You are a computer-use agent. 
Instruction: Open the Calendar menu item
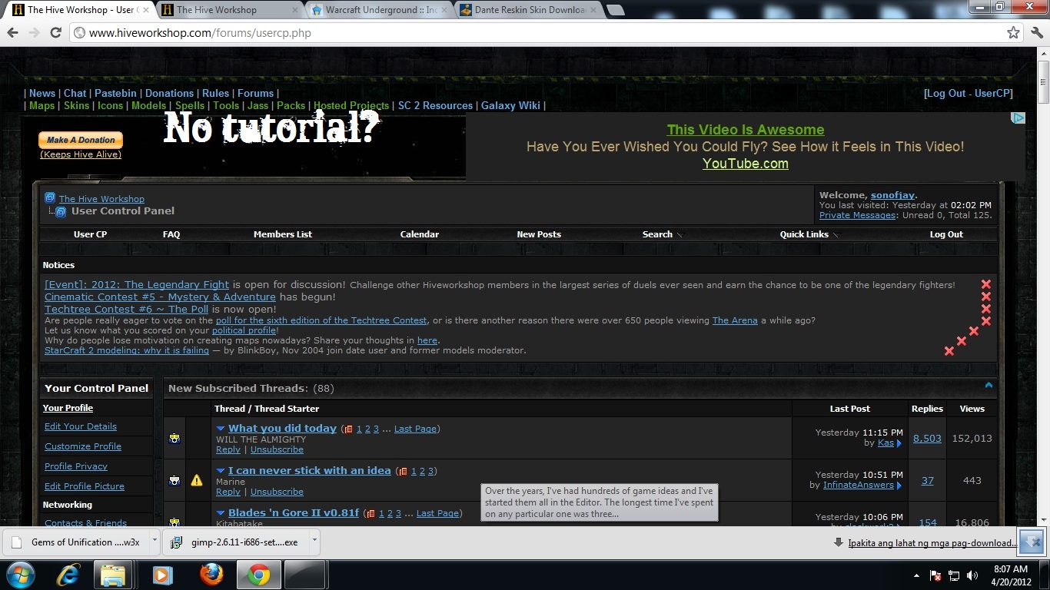(420, 234)
